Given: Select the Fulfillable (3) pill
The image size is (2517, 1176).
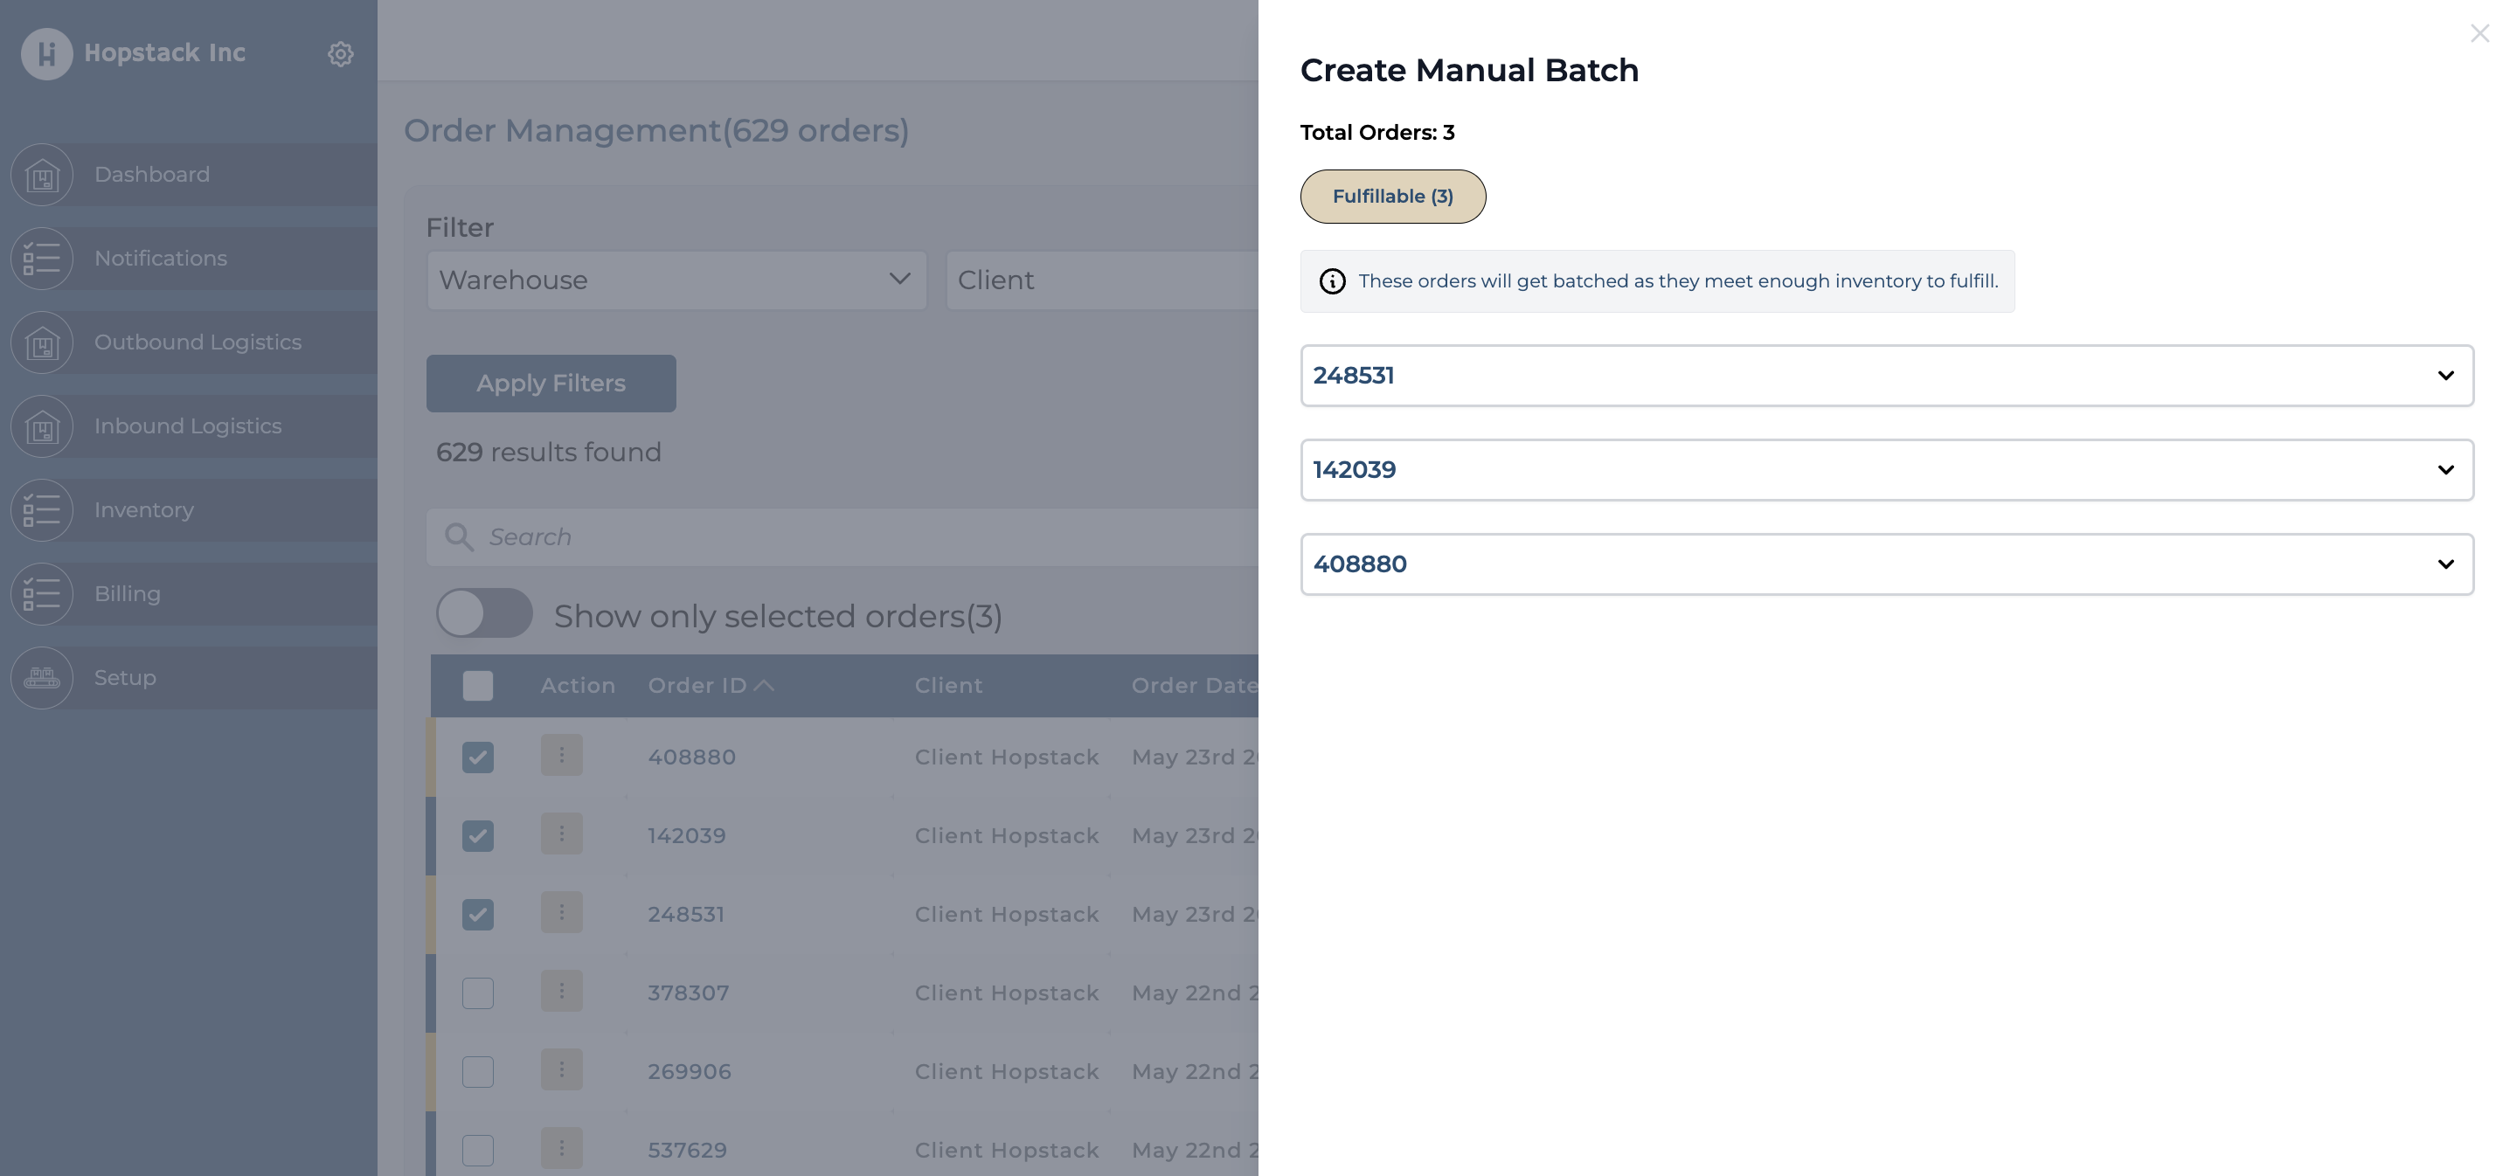Looking at the screenshot, I should (x=1392, y=197).
